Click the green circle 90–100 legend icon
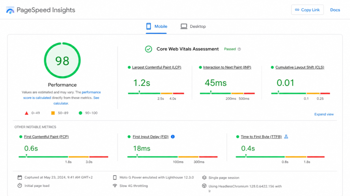Screen dimensions: 350x196 pos(80,113)
